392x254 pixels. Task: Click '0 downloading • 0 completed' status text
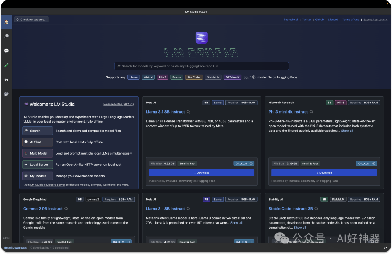(49, 248)
